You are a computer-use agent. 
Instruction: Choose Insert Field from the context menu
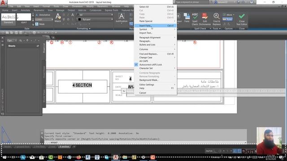pos(156,26)
